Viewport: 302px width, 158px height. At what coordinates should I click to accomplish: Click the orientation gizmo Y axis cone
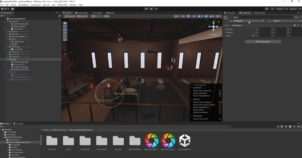pyautogui.click(x=213, y=23)
